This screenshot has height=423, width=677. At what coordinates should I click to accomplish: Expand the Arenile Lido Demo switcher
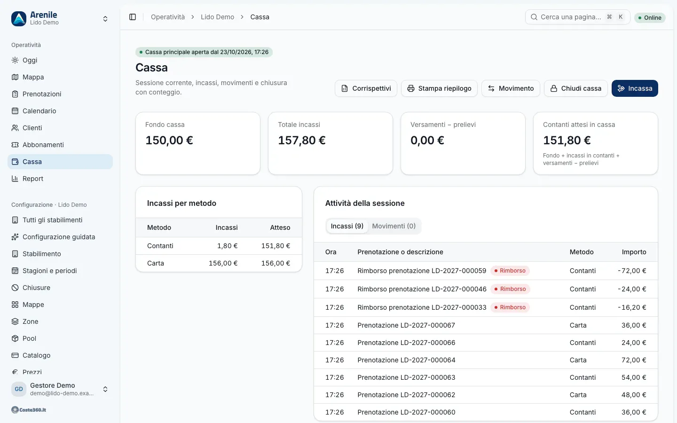point(60,19)
